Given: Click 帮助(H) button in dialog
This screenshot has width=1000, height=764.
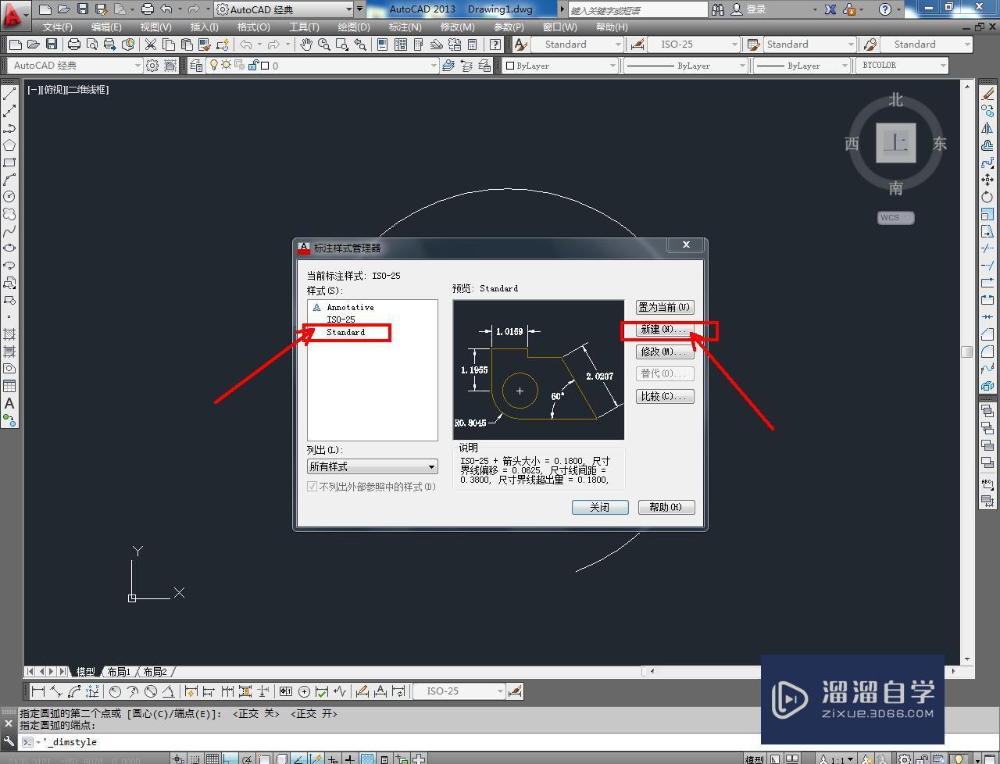Looking at the screenshot, I should (x=666, y=507).
